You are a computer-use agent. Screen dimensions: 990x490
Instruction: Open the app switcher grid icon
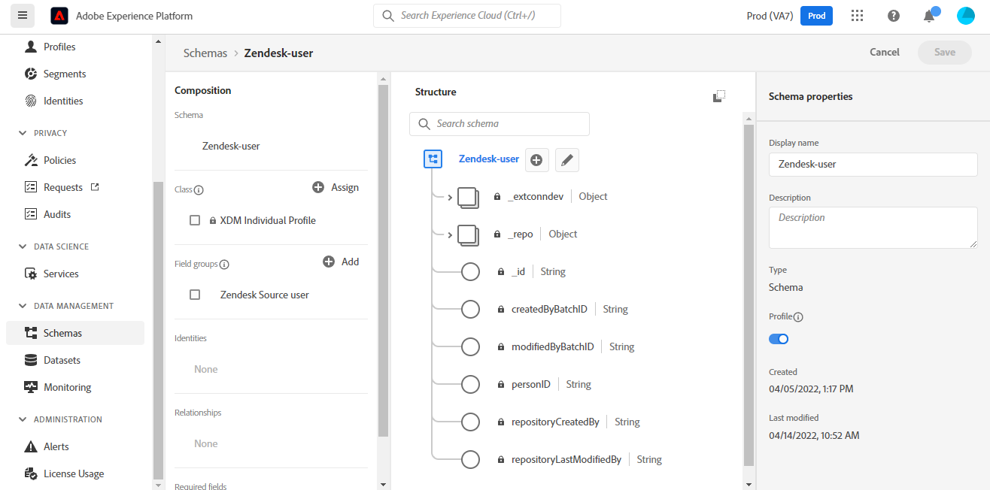(857, 16)
